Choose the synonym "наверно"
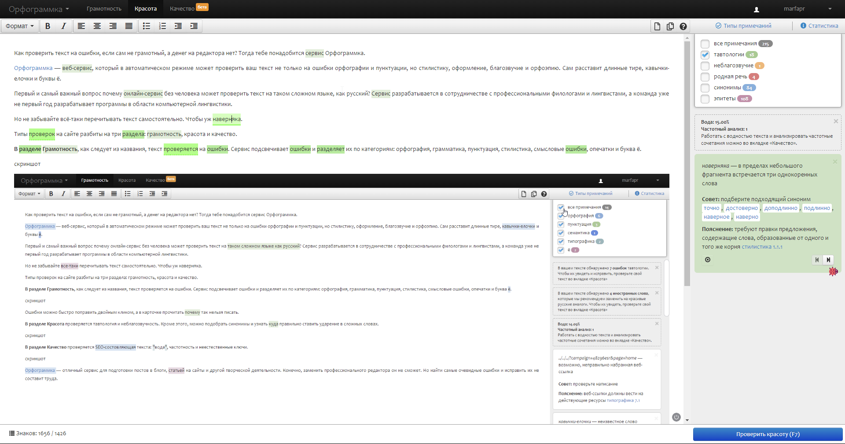Viewport: 845px width, 444px height. point(747,217)
